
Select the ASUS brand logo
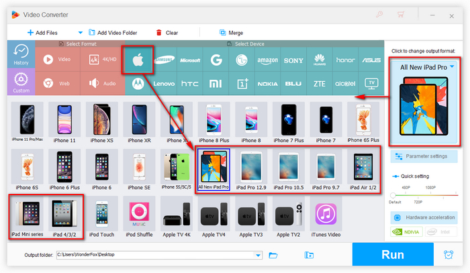(x=371, y=60)
